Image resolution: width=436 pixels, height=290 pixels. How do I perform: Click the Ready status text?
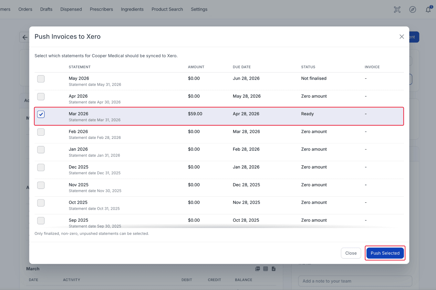pos(307,114)
